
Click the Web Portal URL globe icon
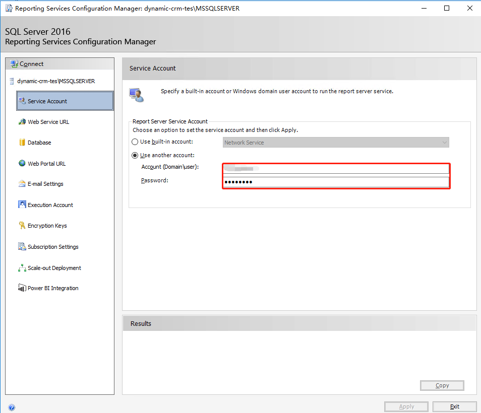[22, 163]
